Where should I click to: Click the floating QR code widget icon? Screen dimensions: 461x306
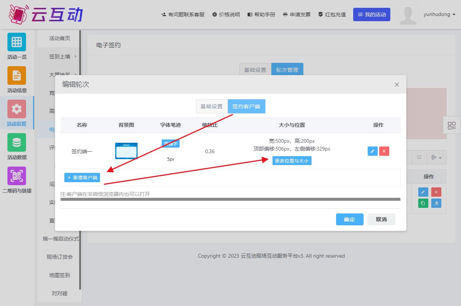click(x=452, y=126)
